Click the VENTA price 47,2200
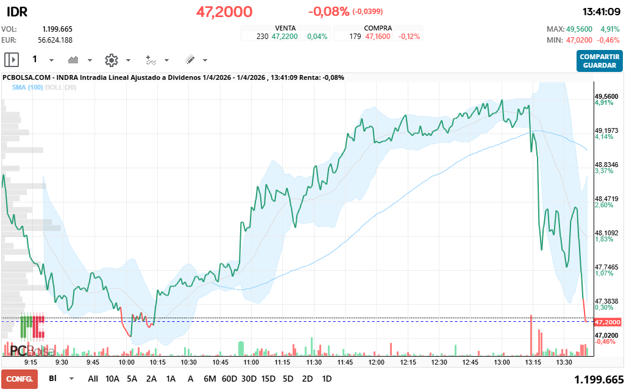 click(285, 37)
